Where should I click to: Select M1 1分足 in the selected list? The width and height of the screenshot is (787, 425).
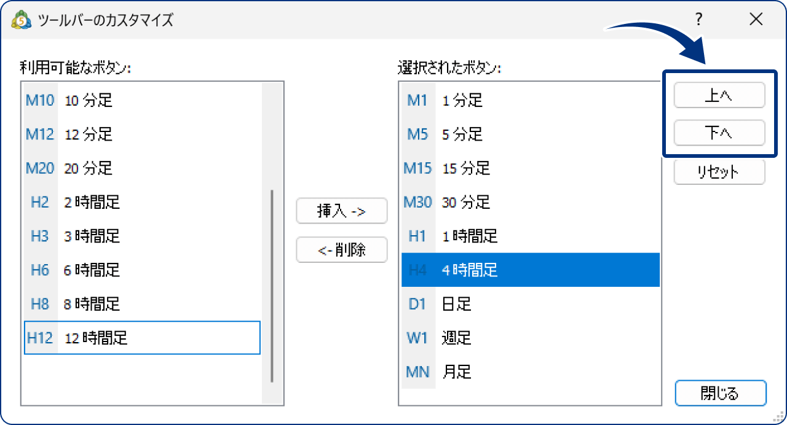[529, 100]
